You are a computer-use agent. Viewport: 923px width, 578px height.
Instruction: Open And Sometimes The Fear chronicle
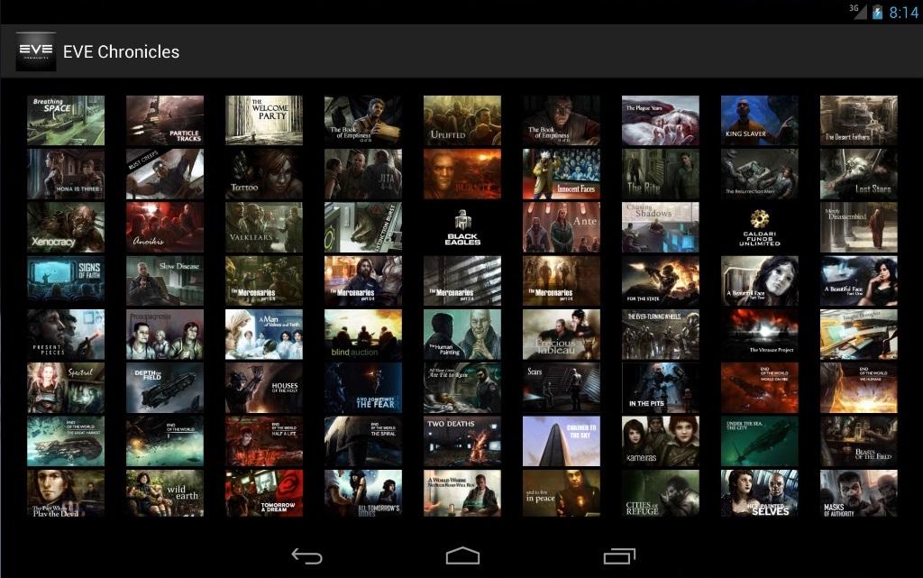[363, 388]
